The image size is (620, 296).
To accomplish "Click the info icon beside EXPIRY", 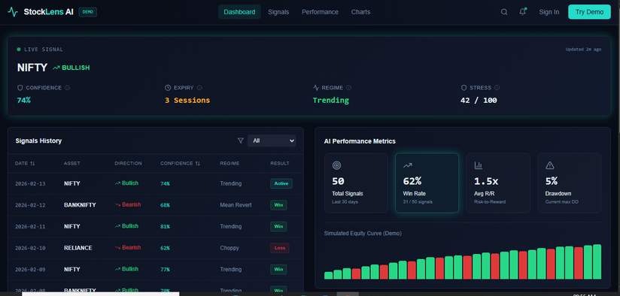I will (199, 88).
